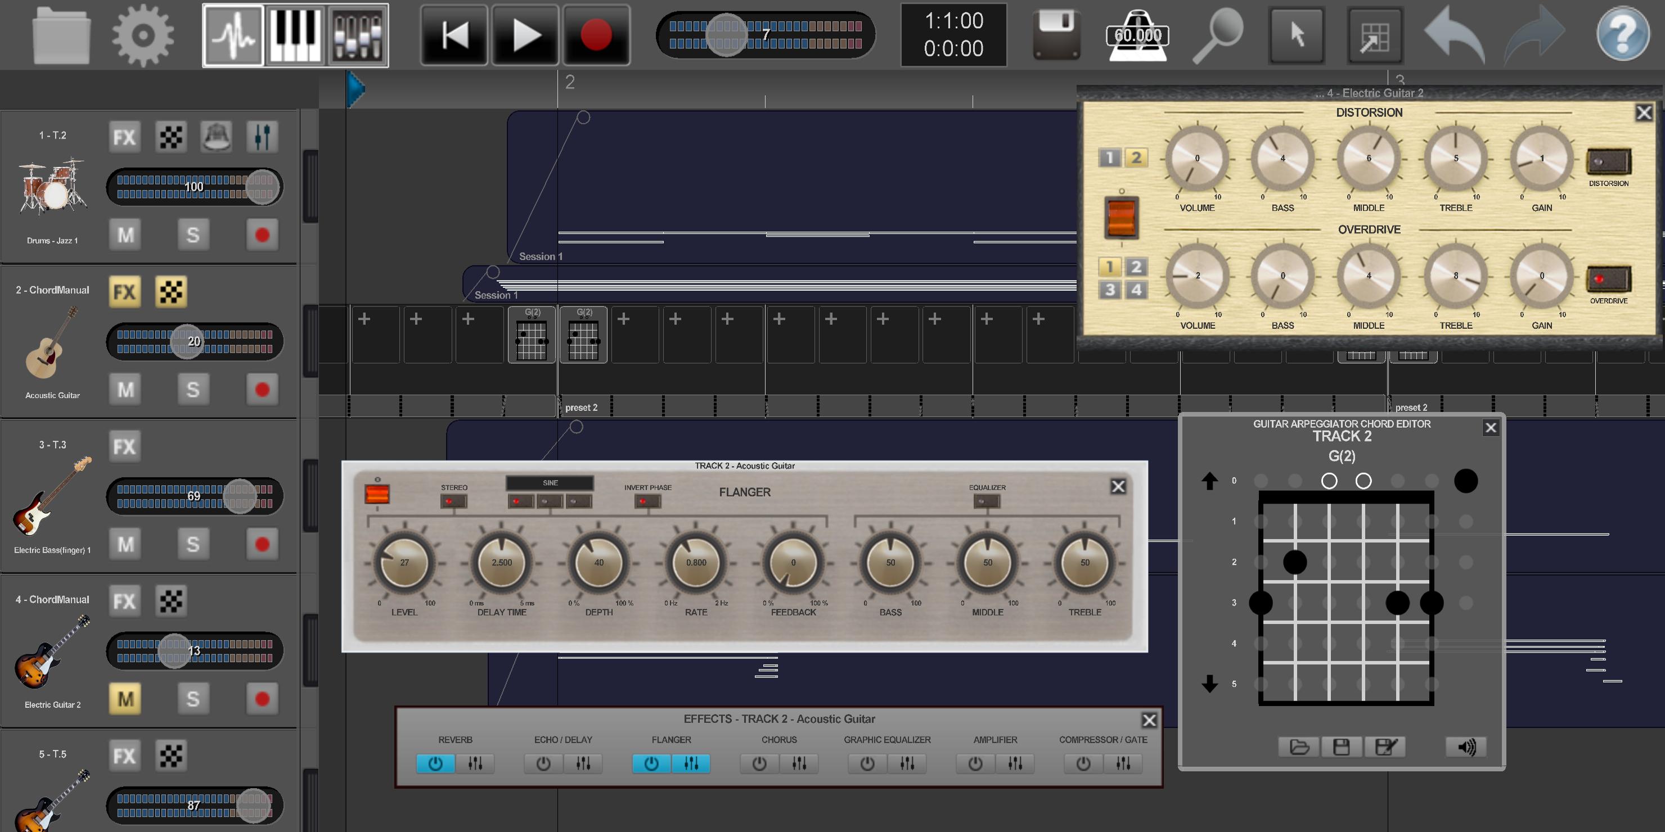
Task: Open pattern grid for track 4 ChordManual
Action: [x=172, y=602]
